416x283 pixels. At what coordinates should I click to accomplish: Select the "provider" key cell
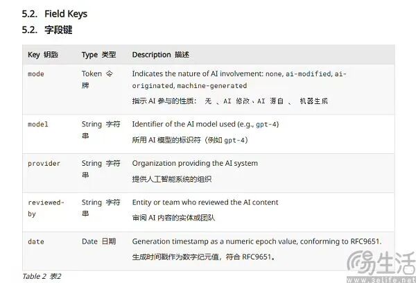(x=44, y=164)
